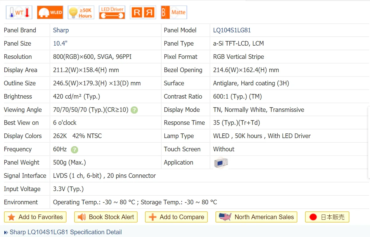Click the 'Resolution' label
Viewport: 370px width, 237px height.
tap(18, 57)
